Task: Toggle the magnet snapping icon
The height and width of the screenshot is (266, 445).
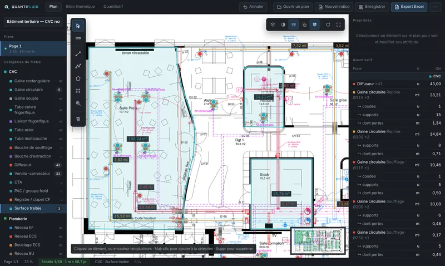Action: 315,24
